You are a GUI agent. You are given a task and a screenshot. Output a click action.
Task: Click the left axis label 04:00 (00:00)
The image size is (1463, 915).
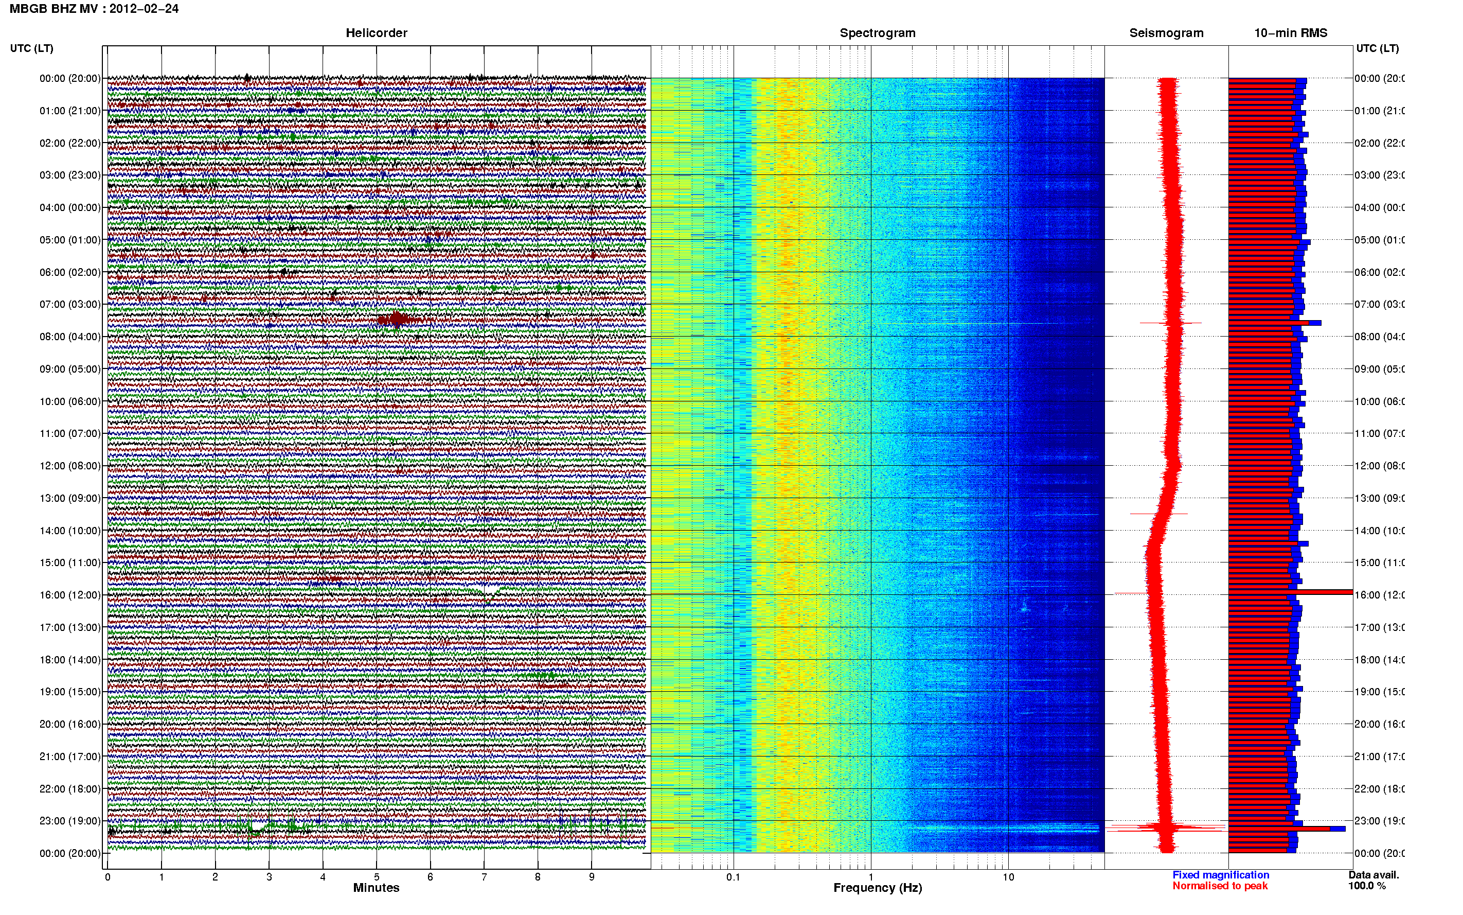70,207
